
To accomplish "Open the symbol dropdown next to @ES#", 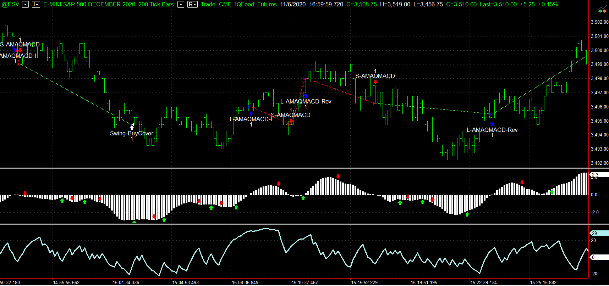I will 26,5.
